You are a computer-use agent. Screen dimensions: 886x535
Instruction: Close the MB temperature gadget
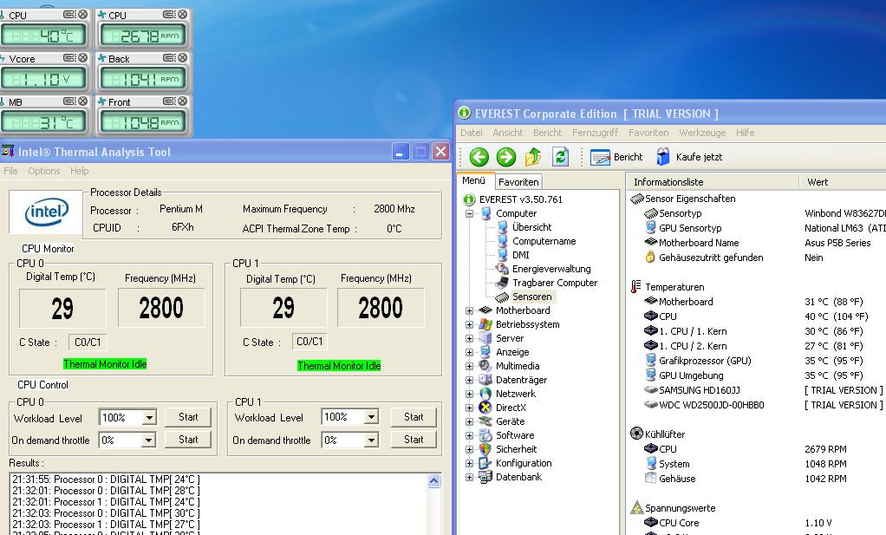82,101
